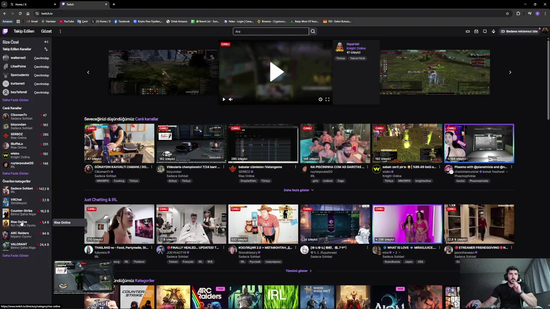Open the whispers chat bubble icon
The height and width of the screenshot is (309, 550).
coord(485,31)
